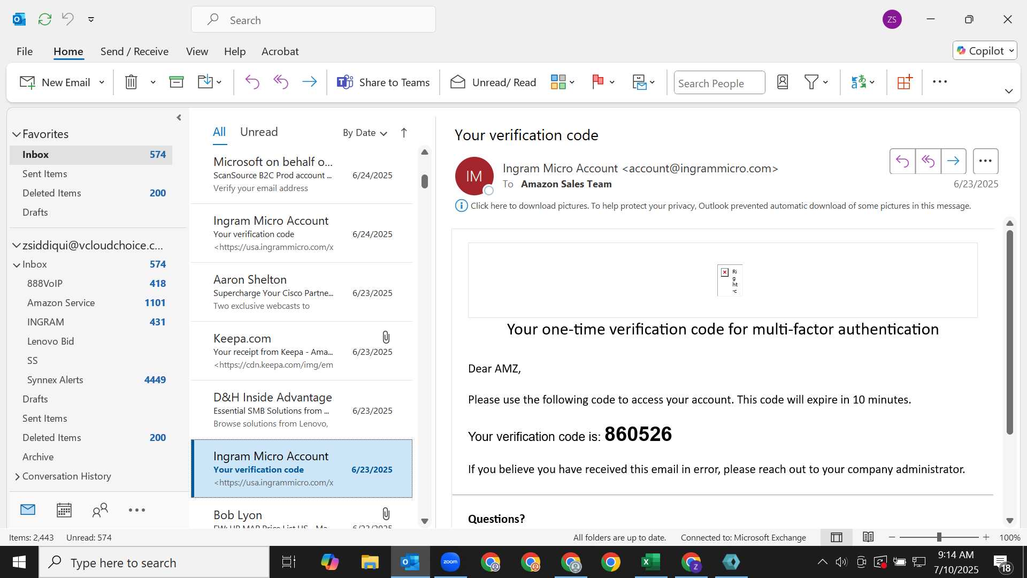Image resolution: width=1027 pixels, height=578 pixels.
Task: Open the Delete options dropdown arrow
Action: pos(153,82)
